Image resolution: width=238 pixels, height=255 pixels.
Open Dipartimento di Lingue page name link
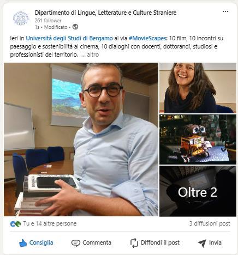[105, 13]
